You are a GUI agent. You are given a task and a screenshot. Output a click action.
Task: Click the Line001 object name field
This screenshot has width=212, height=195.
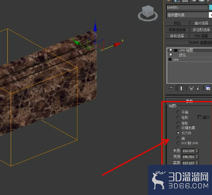[x=187, y=7]
